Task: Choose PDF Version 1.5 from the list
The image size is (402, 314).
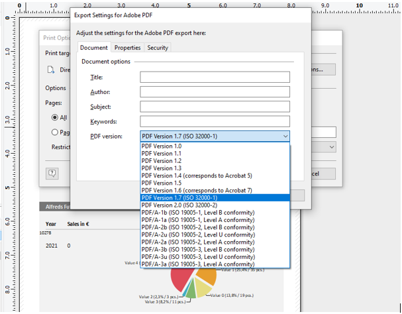Action: 215,183
